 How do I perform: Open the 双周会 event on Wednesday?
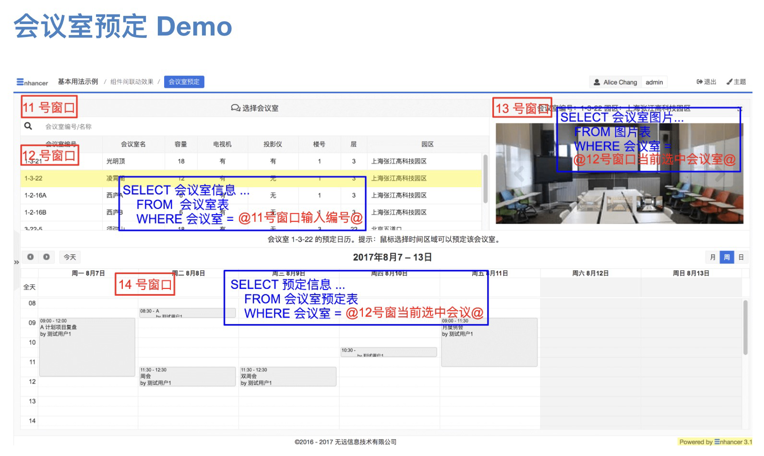288,376
